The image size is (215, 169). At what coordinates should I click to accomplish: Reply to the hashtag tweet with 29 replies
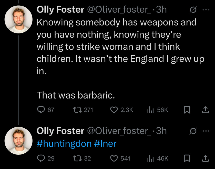(41, 159)
